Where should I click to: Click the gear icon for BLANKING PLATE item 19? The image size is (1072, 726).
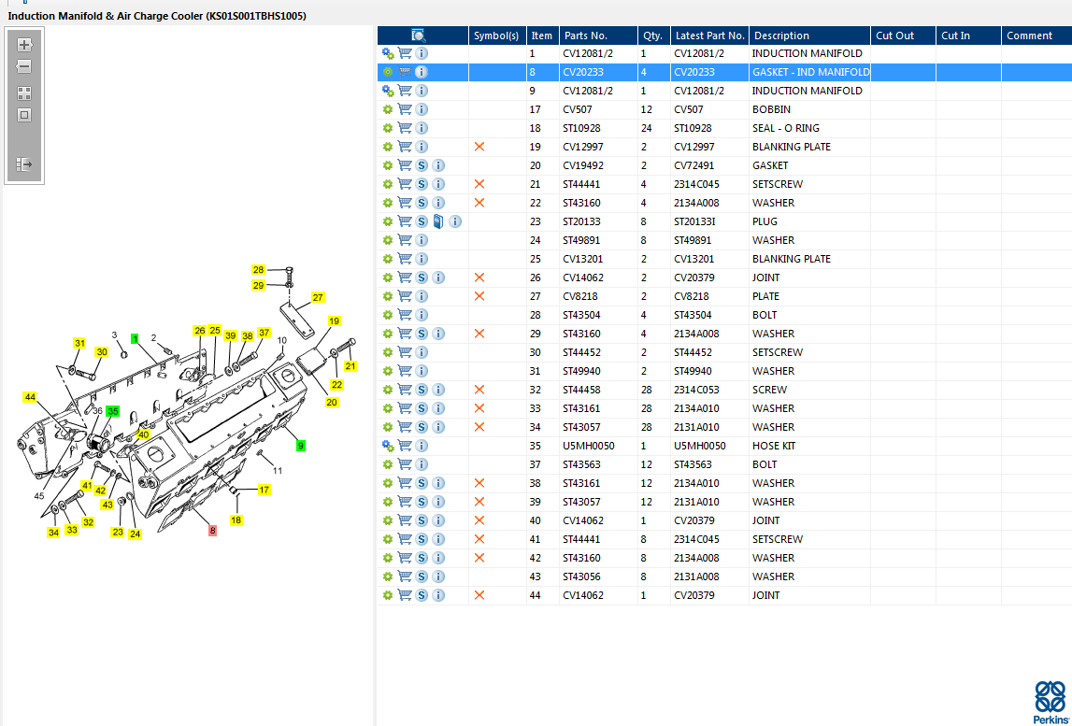tap(388, 147)
